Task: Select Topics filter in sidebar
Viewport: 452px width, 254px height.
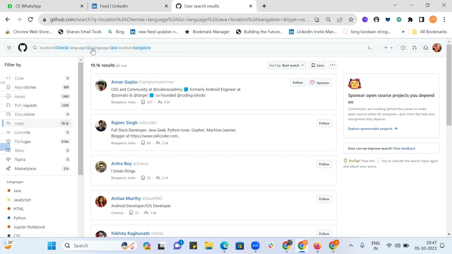Action: pos(38,159)
